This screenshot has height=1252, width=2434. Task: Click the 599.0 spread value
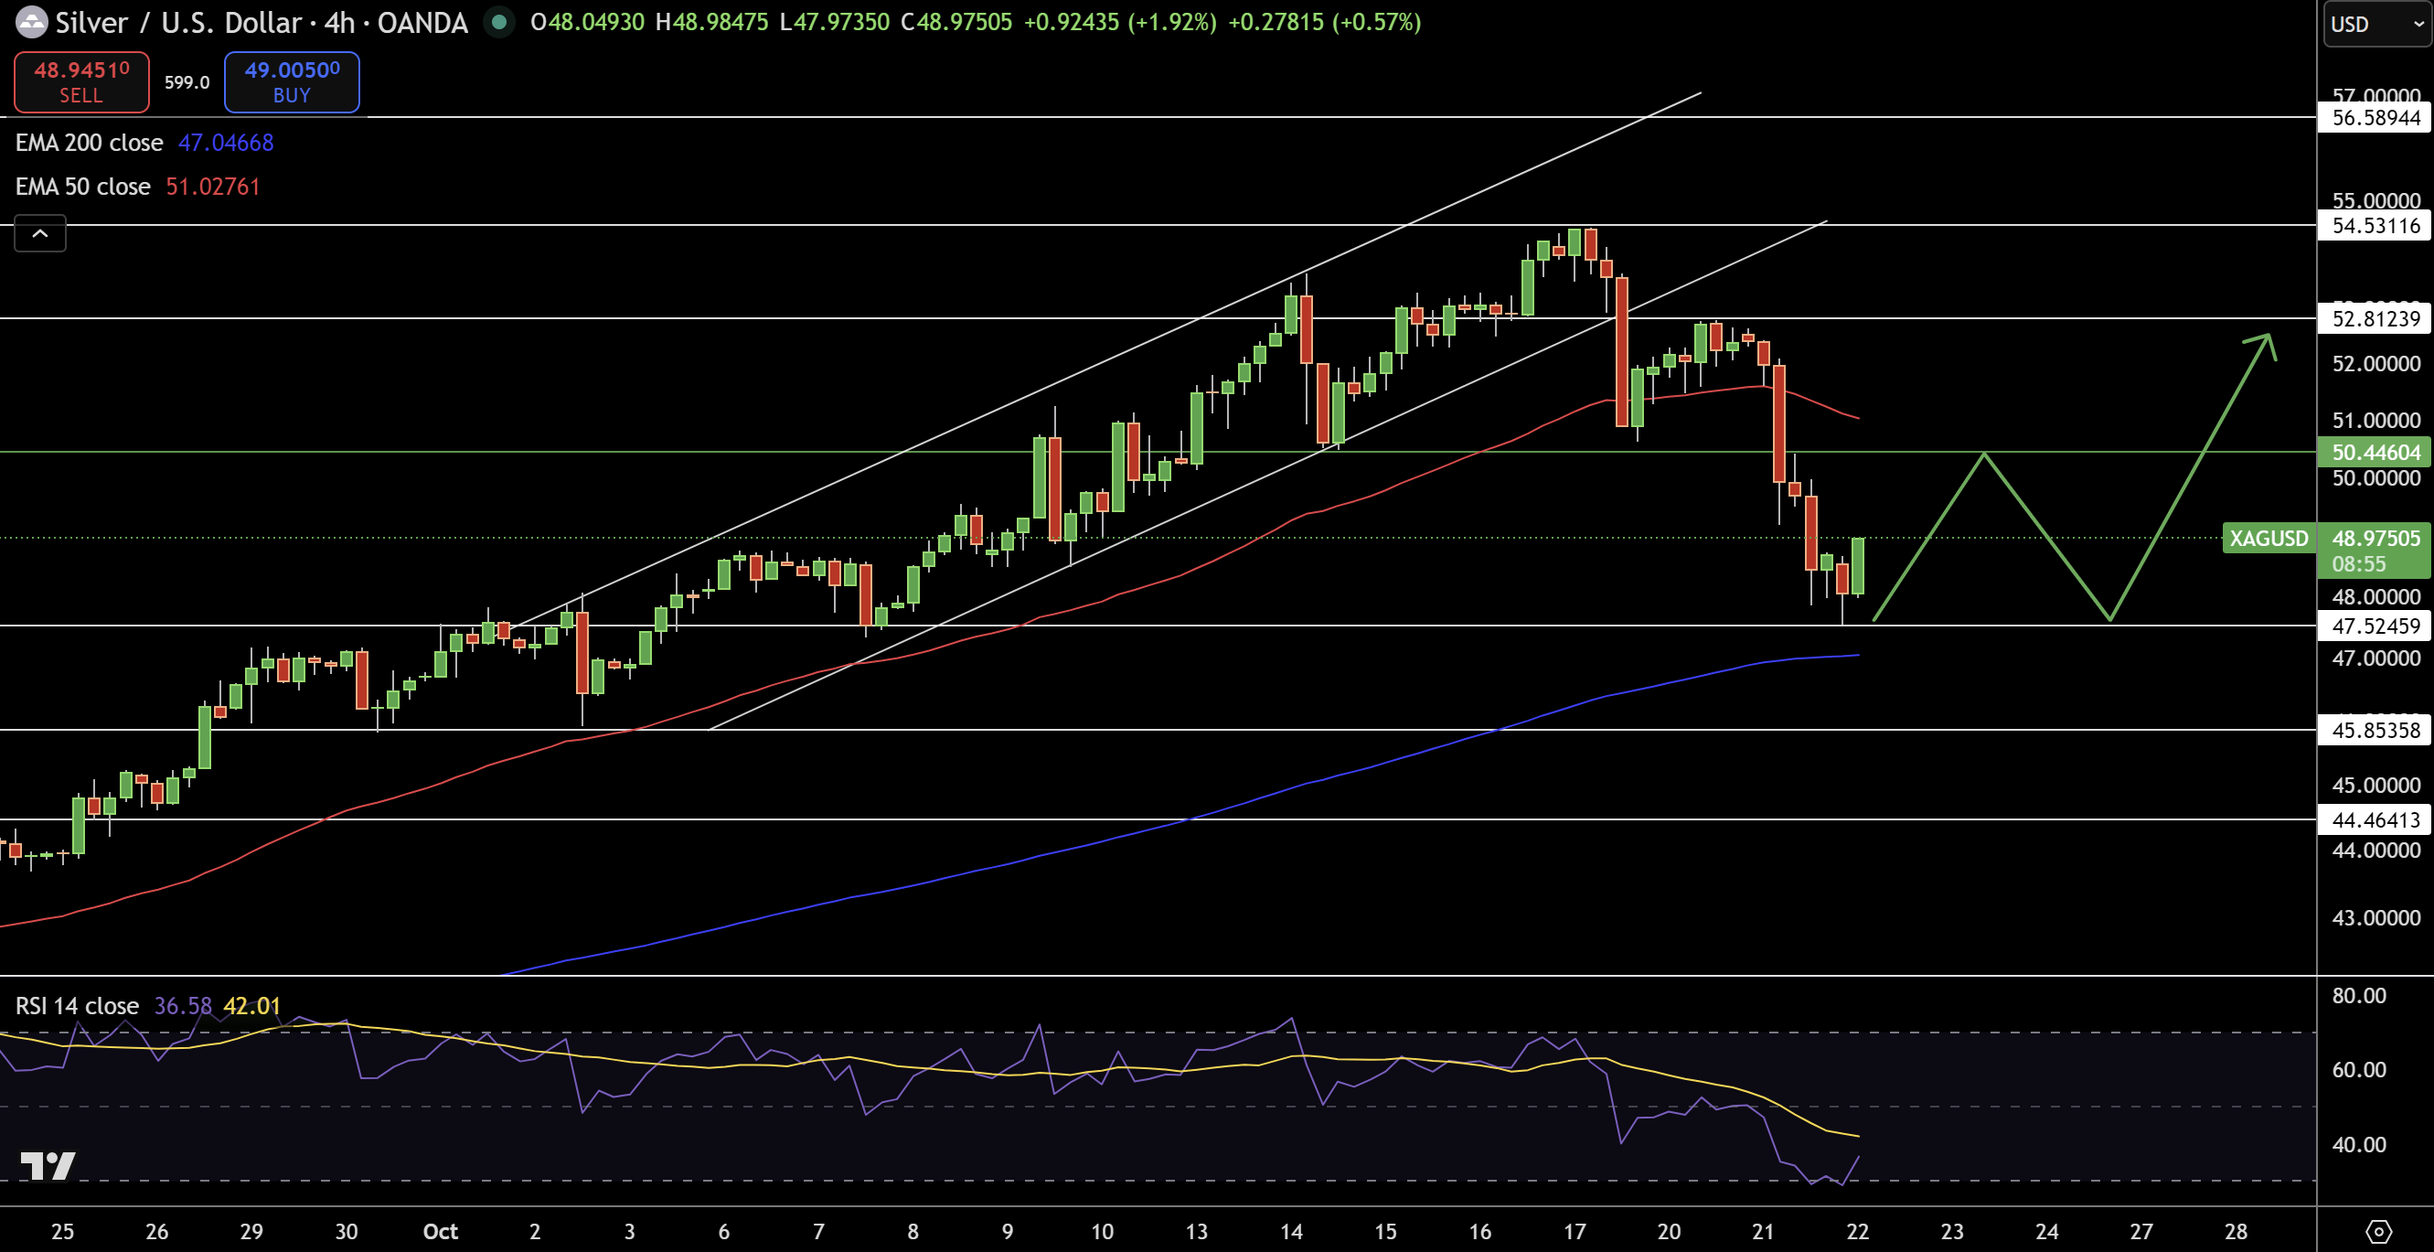point(187,82)
